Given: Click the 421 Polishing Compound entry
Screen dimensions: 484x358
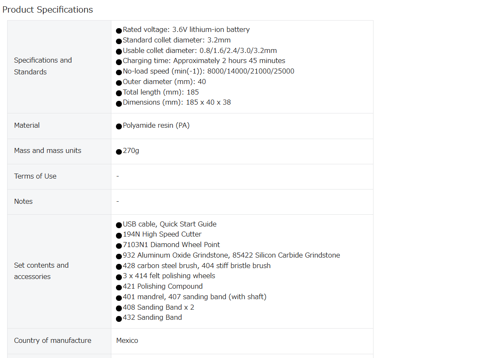Looking at the screenshot, I should tap(163, 287).
